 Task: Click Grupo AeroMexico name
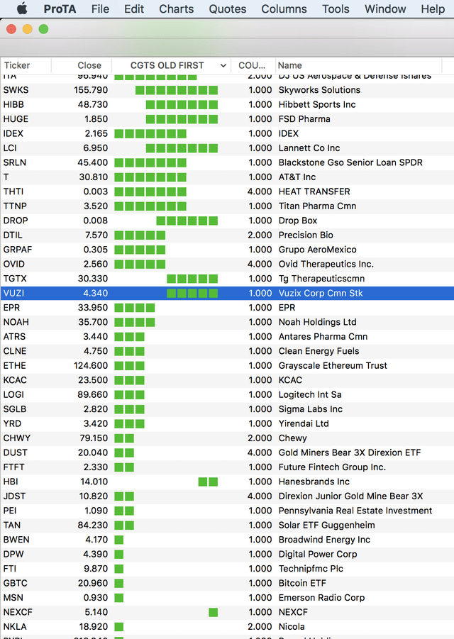tap(318, 250)
